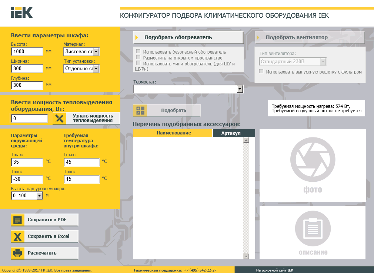Click Сохранить в Excel button
This screenshot has width=374, height=273.
click(44, 236)
